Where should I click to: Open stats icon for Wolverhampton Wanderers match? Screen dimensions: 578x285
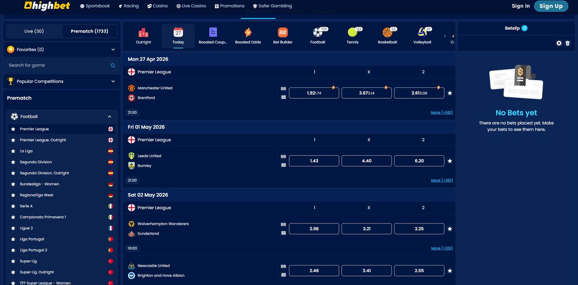pos(283,233)
